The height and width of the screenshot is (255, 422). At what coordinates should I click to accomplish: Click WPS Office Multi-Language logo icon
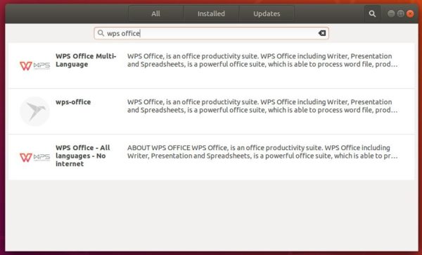pos(34,66)
